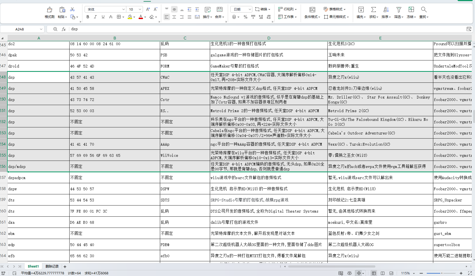Click the formula bar input showing dsp
This screenshot has width=475, height=276.
click(267, 29)
